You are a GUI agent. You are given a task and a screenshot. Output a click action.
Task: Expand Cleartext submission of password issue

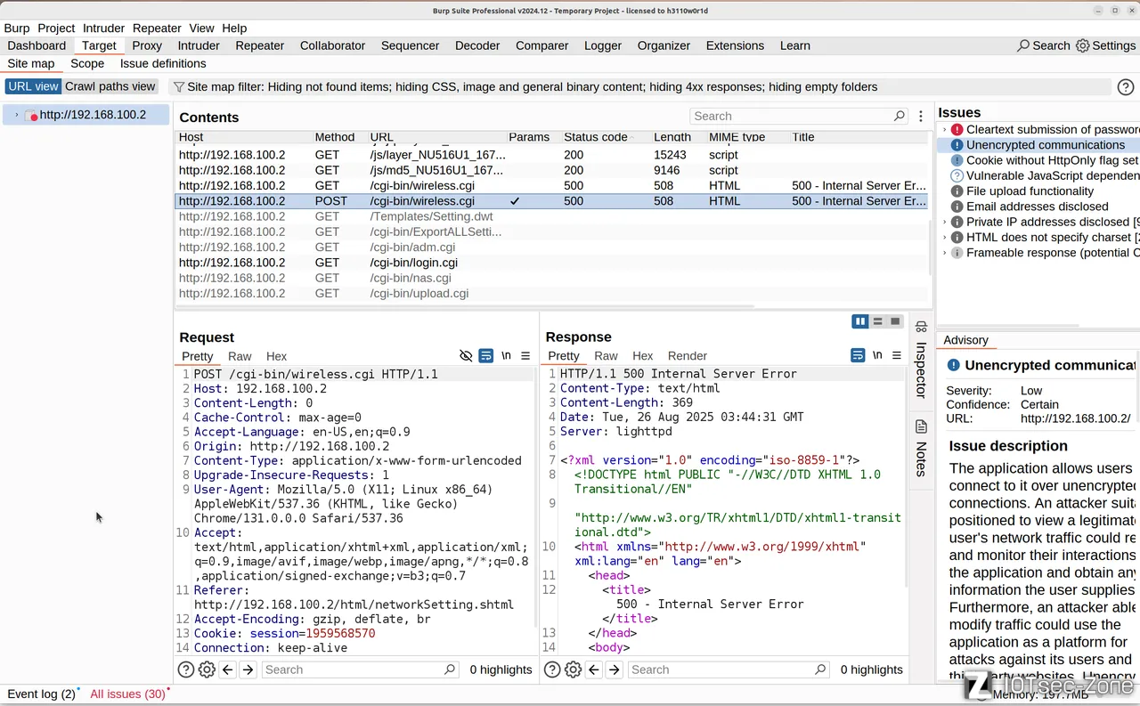point(945,130)
